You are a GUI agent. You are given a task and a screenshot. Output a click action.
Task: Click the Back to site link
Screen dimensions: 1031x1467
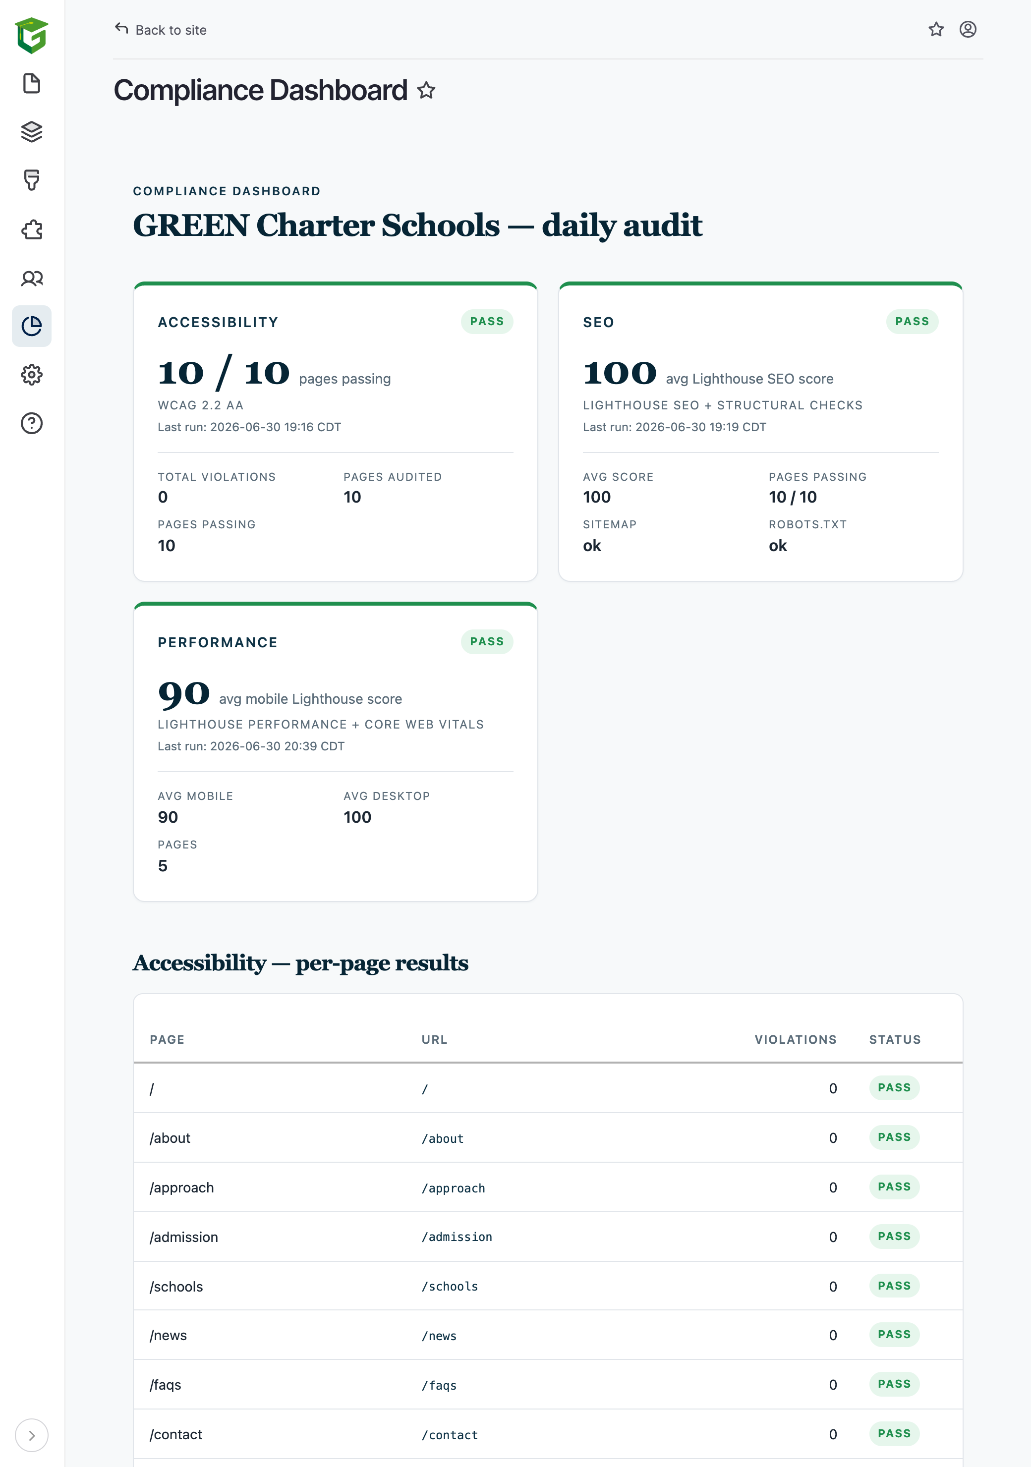[161, 30]
